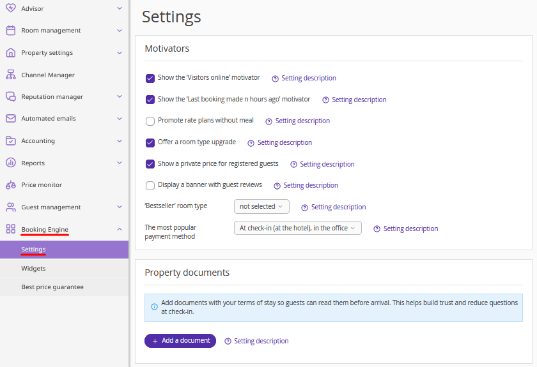
Task: Click the Room management calendar icon
Action: coord(10,30)
